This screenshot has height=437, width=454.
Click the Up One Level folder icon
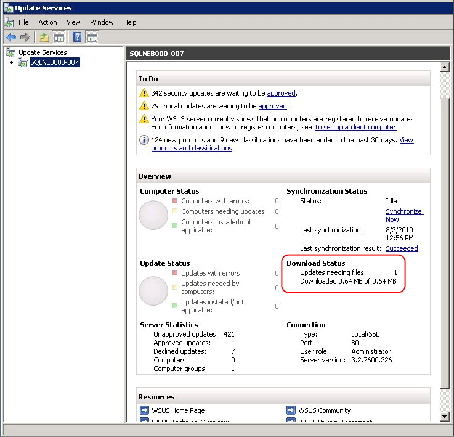click(x=44, y=37)
